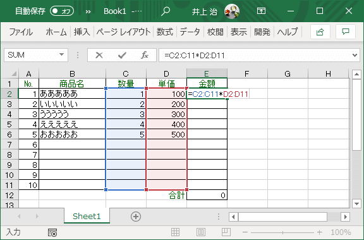Select column G header
Image resolution: width=364 pixels, height=240 pixels.
[x=288, y=74]
